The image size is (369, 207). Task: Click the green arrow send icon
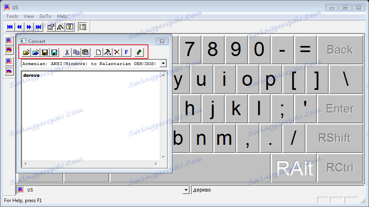(x=139, y=52)
